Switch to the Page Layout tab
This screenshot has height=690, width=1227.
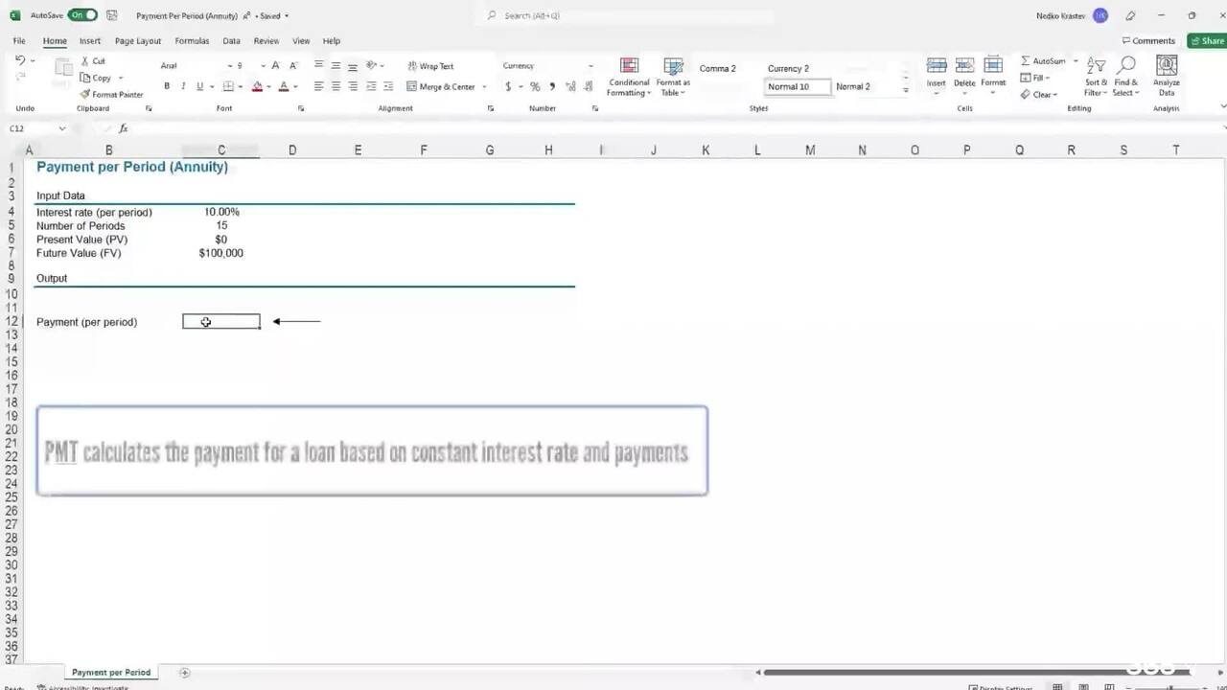coord(138,41)
